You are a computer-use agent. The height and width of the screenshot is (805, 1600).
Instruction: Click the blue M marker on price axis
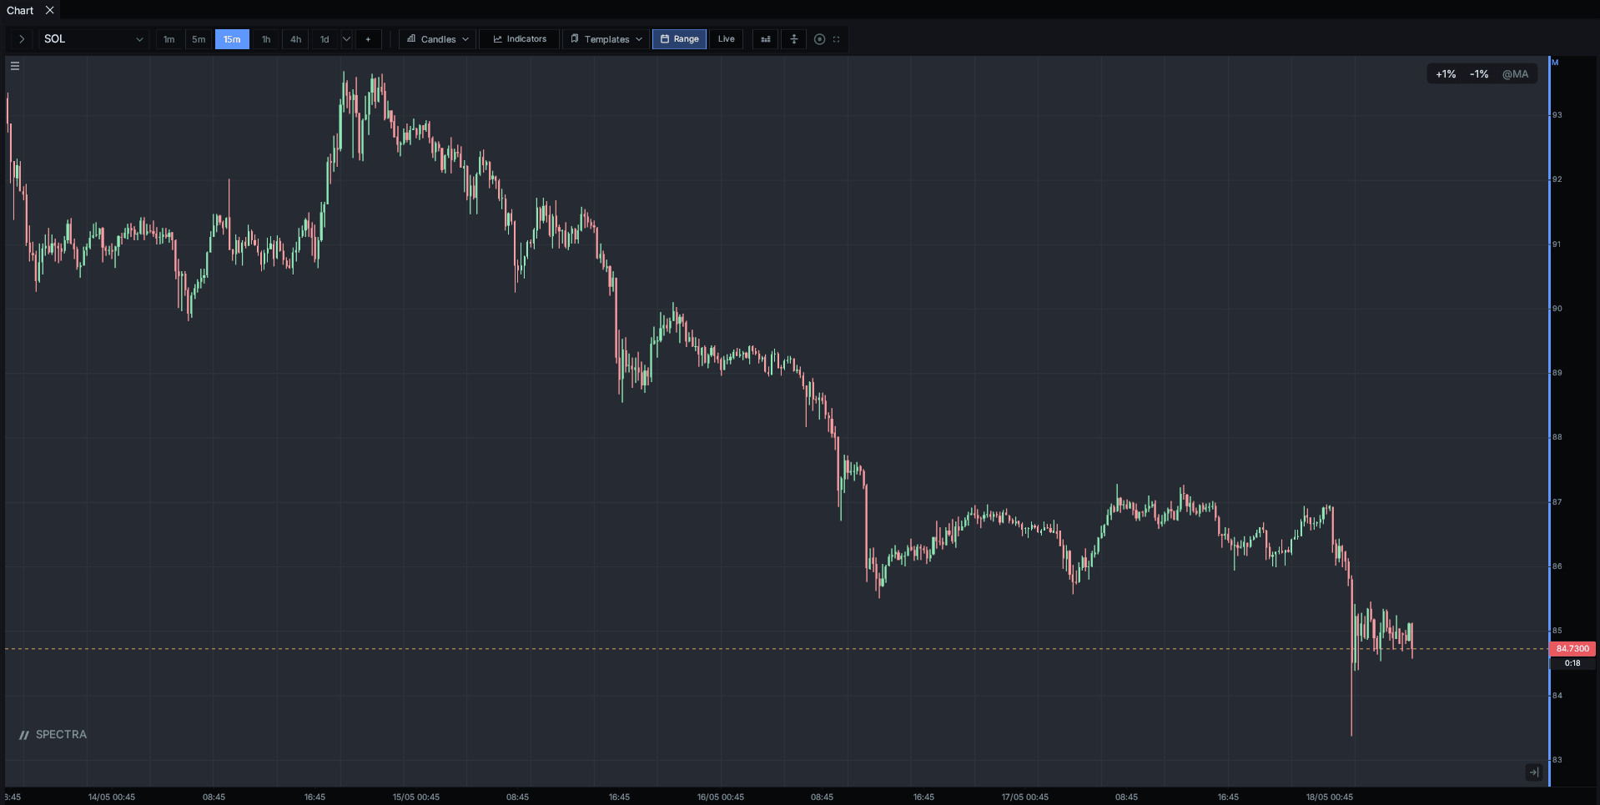(1555, 63)
